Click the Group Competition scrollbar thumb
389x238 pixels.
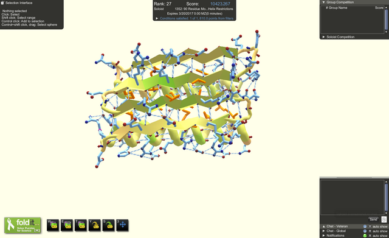pyautogui.click(x=386, y=19)
